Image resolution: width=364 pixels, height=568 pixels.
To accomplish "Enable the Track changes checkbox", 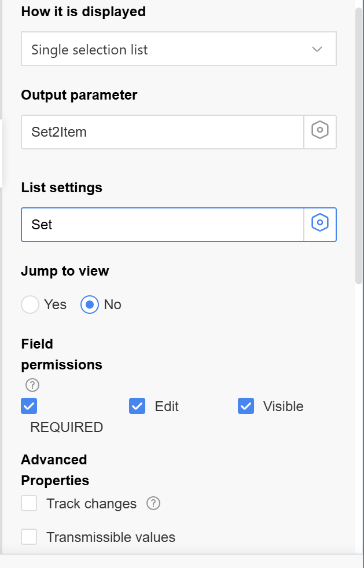I will tap(29, 504).
